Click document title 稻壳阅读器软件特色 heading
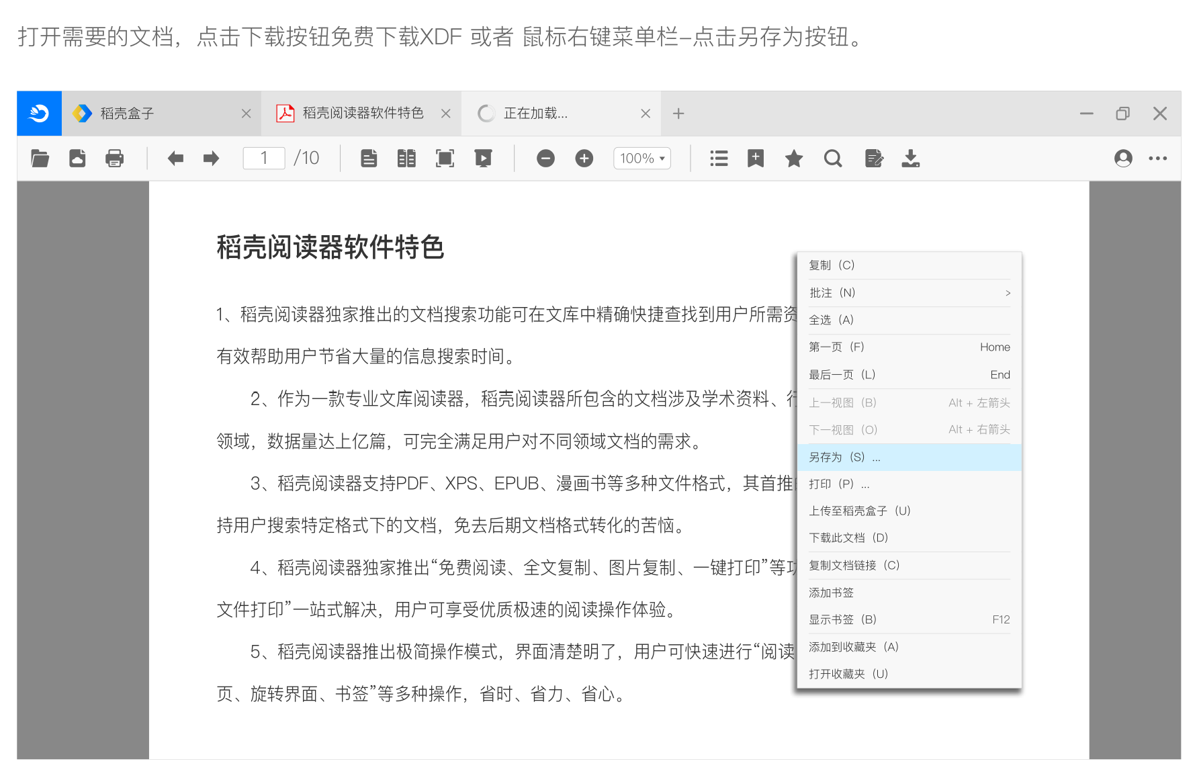The image size is (1197, 782). coord(330,247)
